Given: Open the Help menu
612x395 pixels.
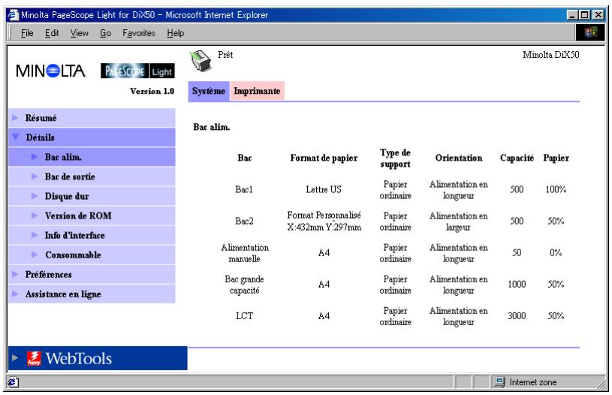Looking at the screenshot, I should point(175,33).
